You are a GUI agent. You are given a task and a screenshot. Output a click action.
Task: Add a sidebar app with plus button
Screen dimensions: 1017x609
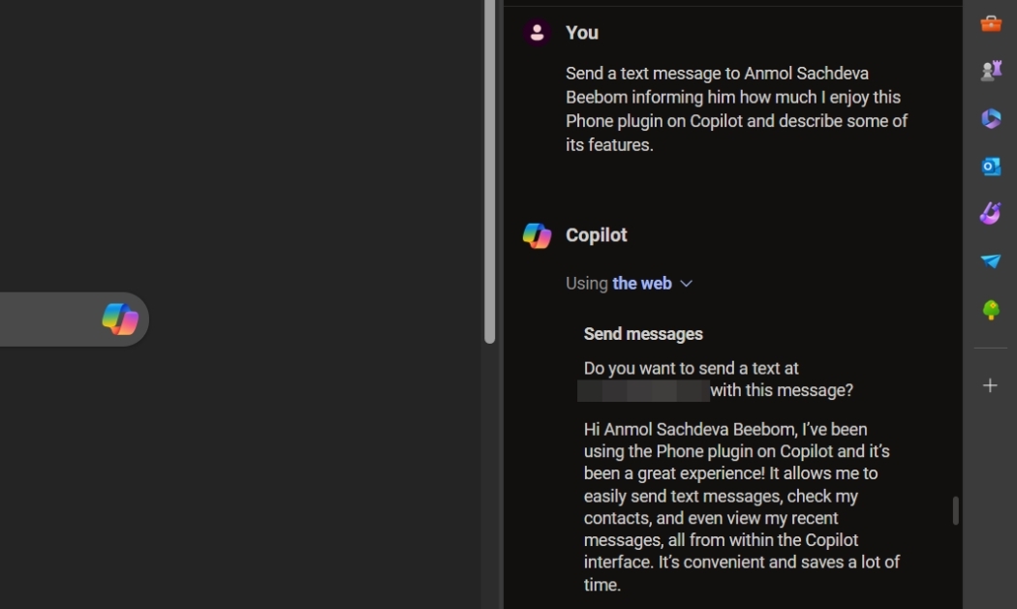click(x=990, y=384)
